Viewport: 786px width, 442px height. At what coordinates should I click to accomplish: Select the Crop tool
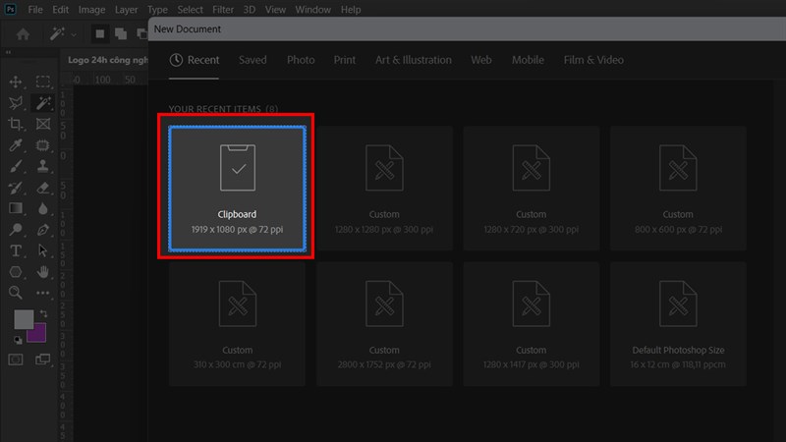(x=16, y=124)
